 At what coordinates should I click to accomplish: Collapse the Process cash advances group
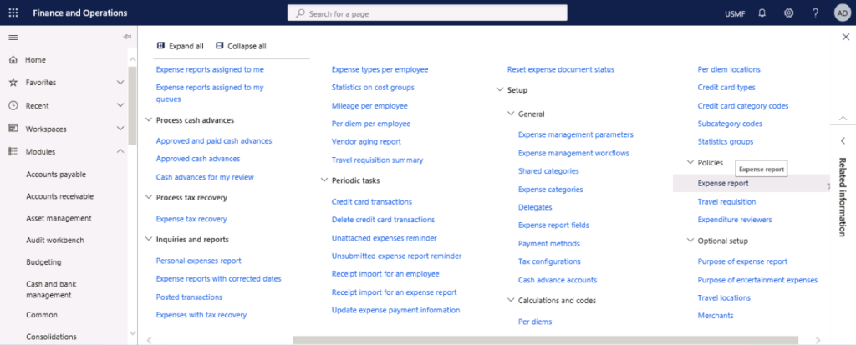point(148,120)
